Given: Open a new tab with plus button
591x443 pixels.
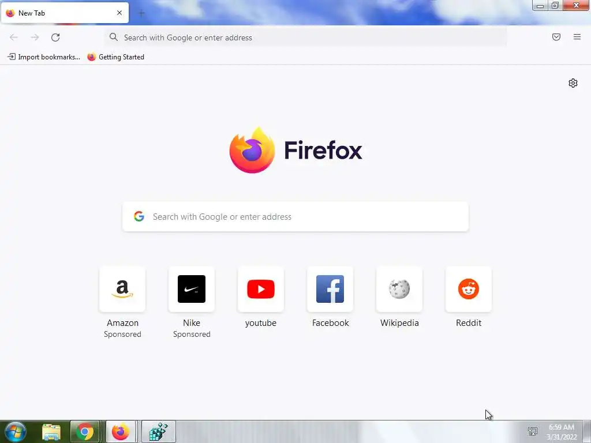Looking at the screenshot, I should 141,13.
